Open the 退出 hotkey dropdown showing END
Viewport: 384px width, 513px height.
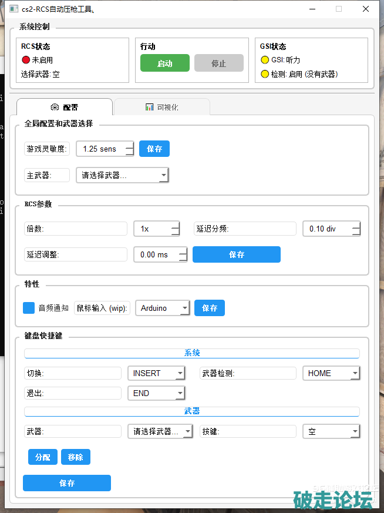coord(156,393)
